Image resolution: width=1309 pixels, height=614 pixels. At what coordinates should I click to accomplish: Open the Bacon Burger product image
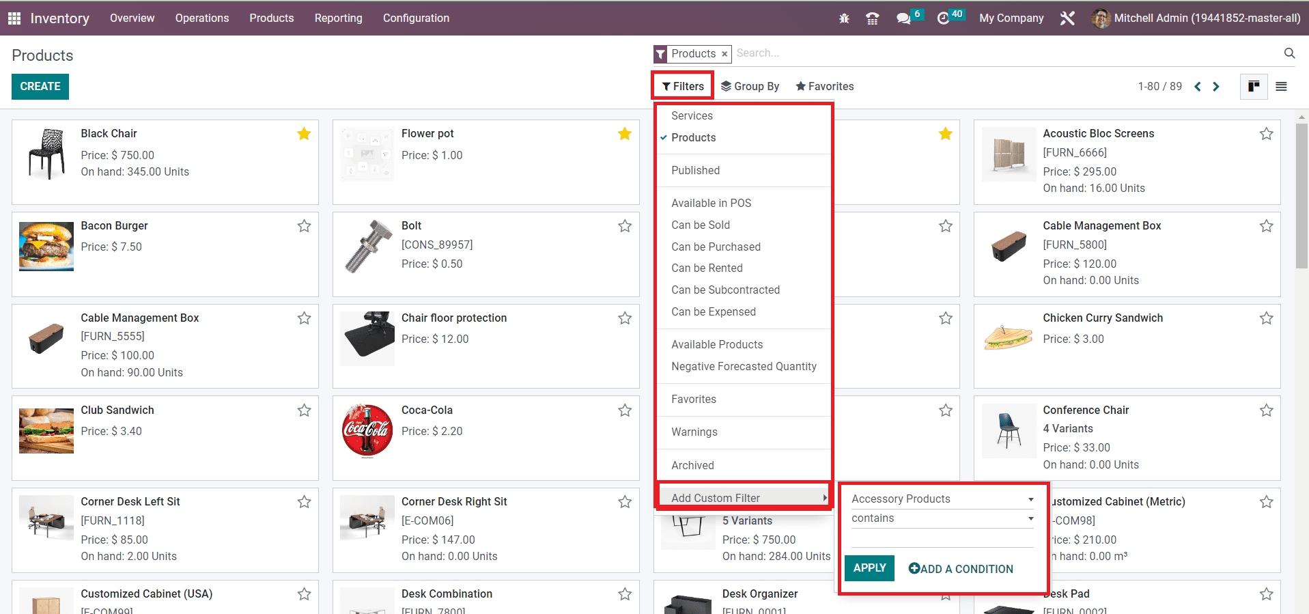pos(46,247)
